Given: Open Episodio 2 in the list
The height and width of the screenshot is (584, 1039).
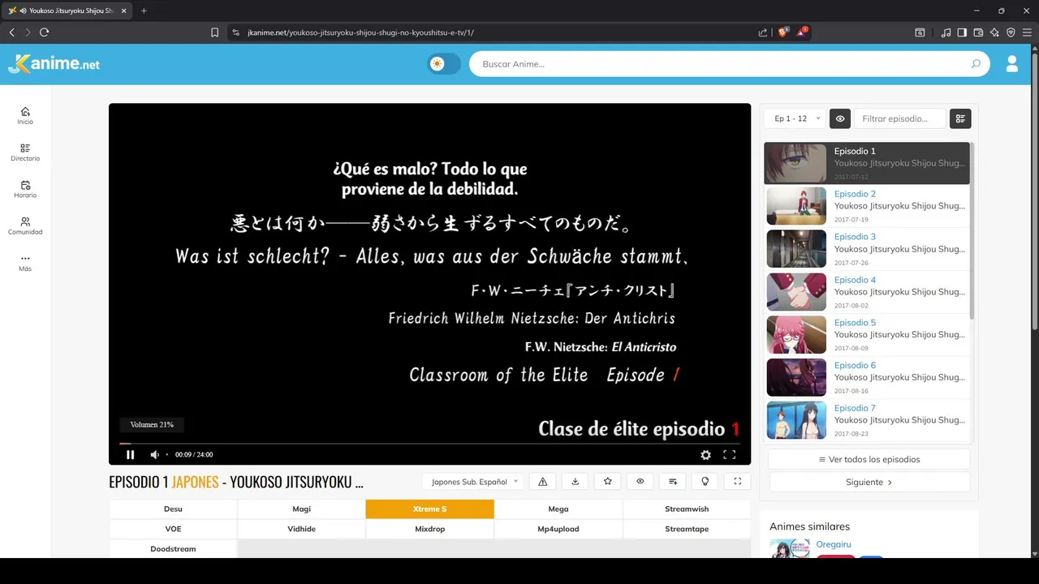Looking at the screenshot, I should (867, 206).
